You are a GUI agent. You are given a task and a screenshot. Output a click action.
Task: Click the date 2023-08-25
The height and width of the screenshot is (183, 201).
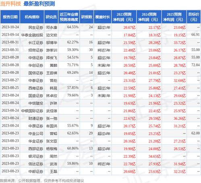pyautogui.click(x=10, y=88)
